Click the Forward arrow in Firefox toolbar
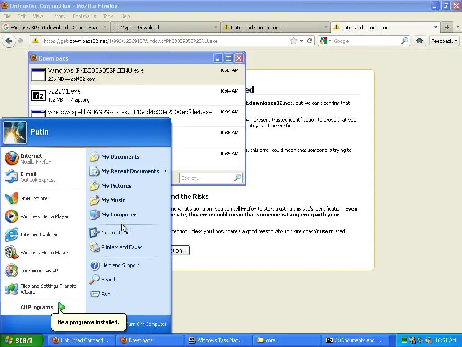This screenshot has width=462, height=347. [x=20, y=41]
